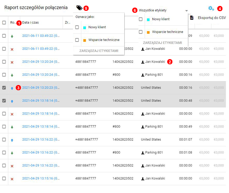Screen dimensions: 229x193
Task: Click red missed-call X at 13:15:16 row
Action: (x=12, y=179)
